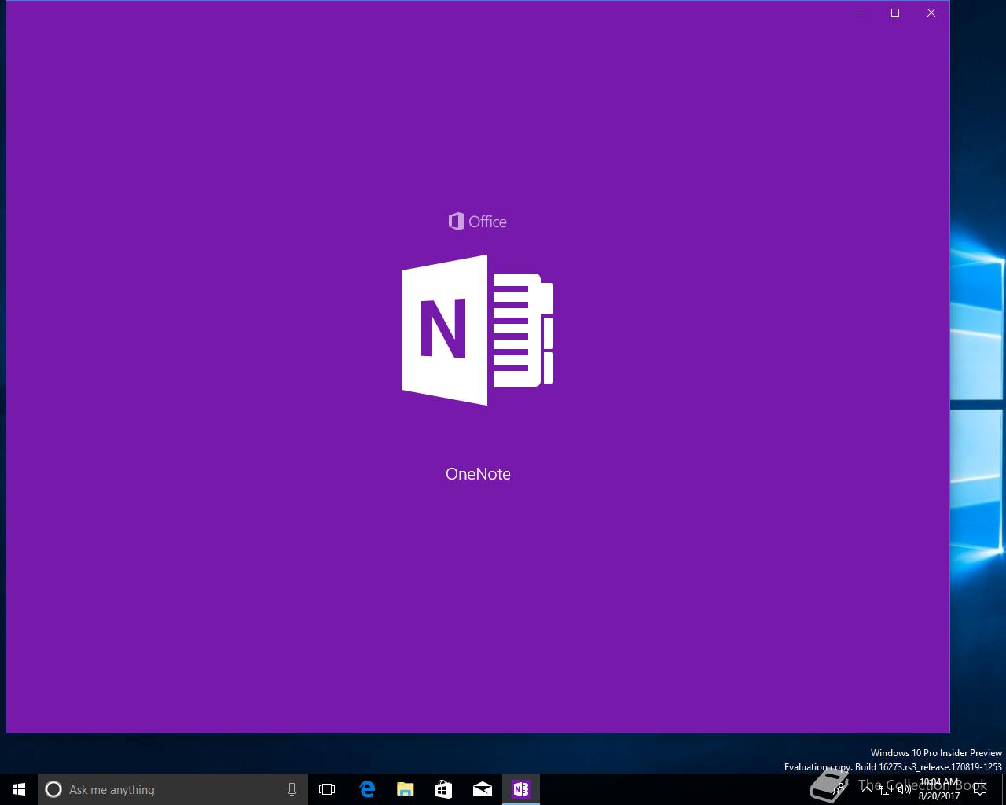Viewport: 1006px width, 805px height.
Task: Activate the Cortana microphone icon
Action: 292,789
